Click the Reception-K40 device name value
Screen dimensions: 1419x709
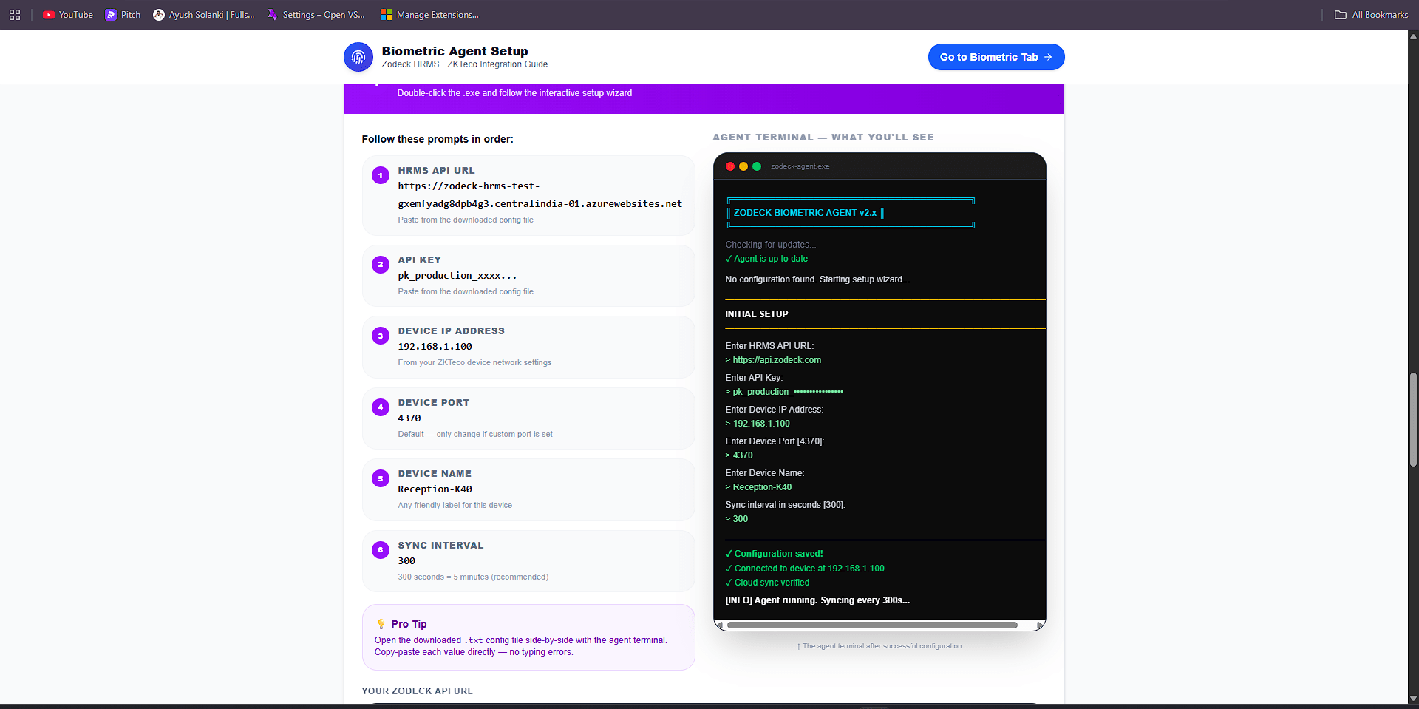click(x=435, y=489)
